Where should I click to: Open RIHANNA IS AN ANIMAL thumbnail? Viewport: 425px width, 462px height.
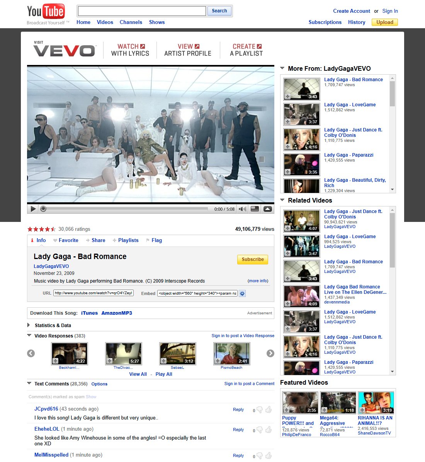click(376, 402)
